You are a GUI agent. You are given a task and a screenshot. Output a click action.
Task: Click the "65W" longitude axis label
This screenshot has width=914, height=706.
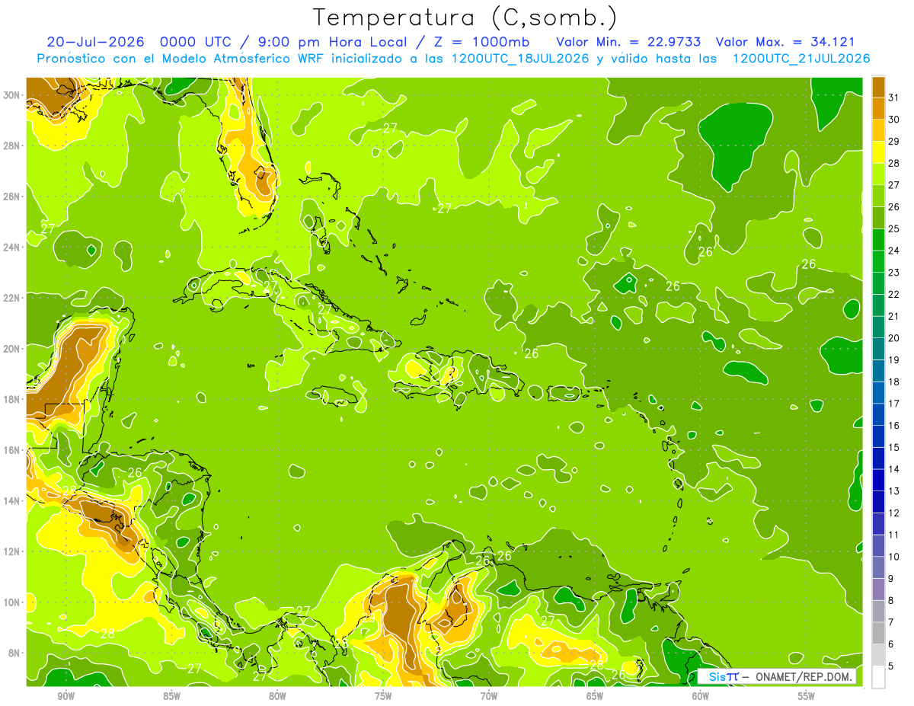point(594,696)
